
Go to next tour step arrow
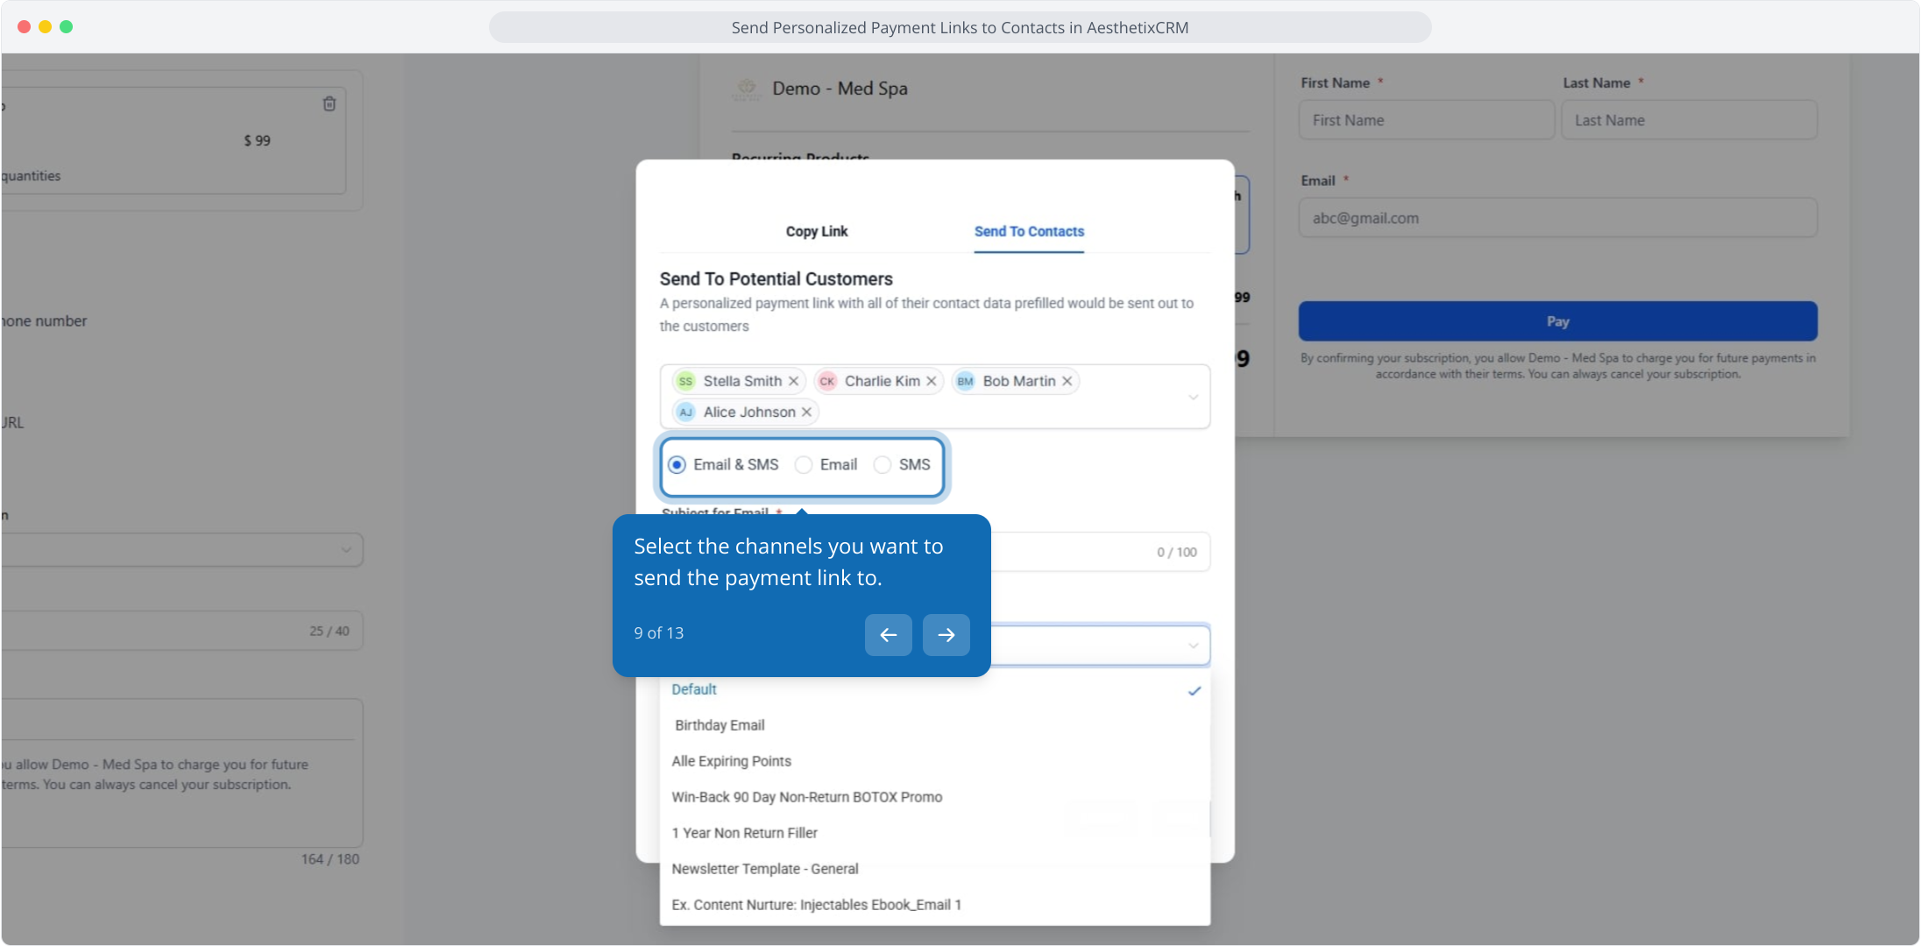[946, 635]
